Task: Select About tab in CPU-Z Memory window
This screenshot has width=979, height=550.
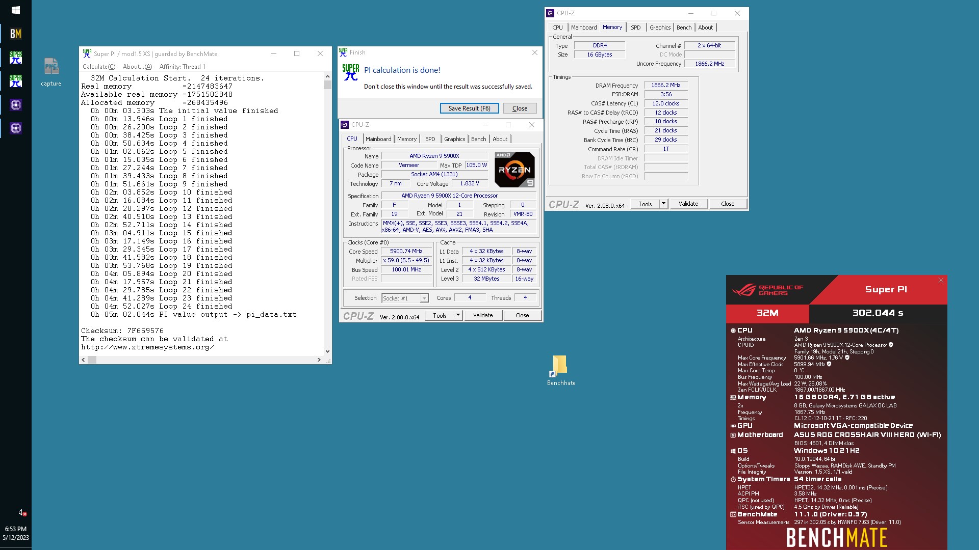Action: pyautogui.click(x=705, y=28)
